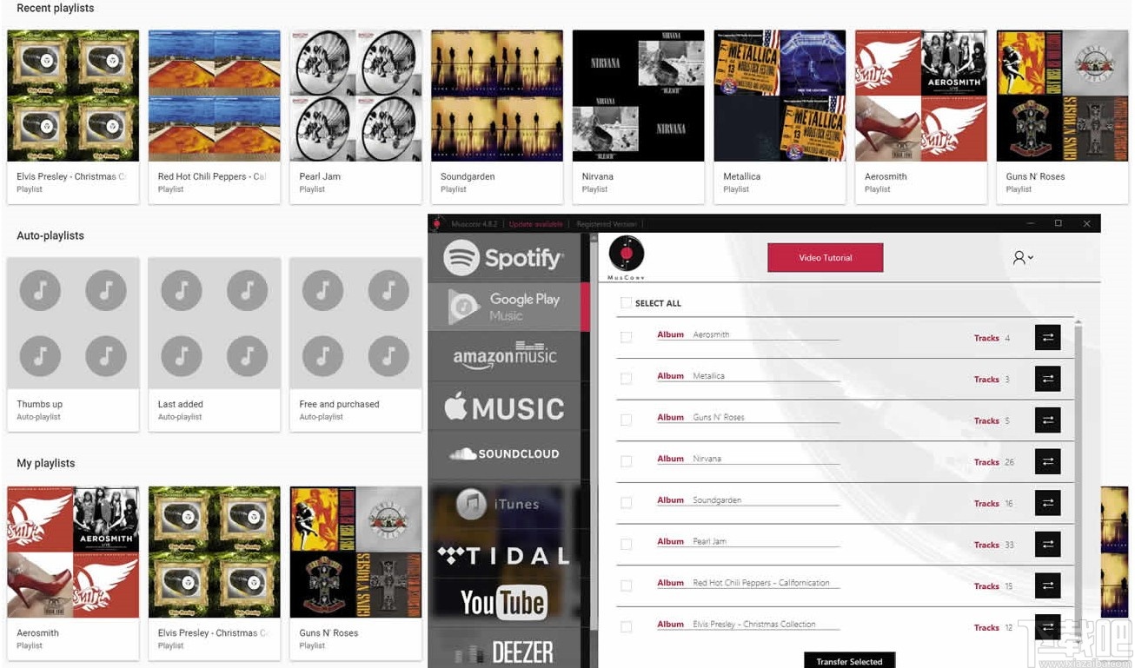Choose YouTube in the service list
The height and width of the screenshot is (668, 1135).
(x=504, y=602)
